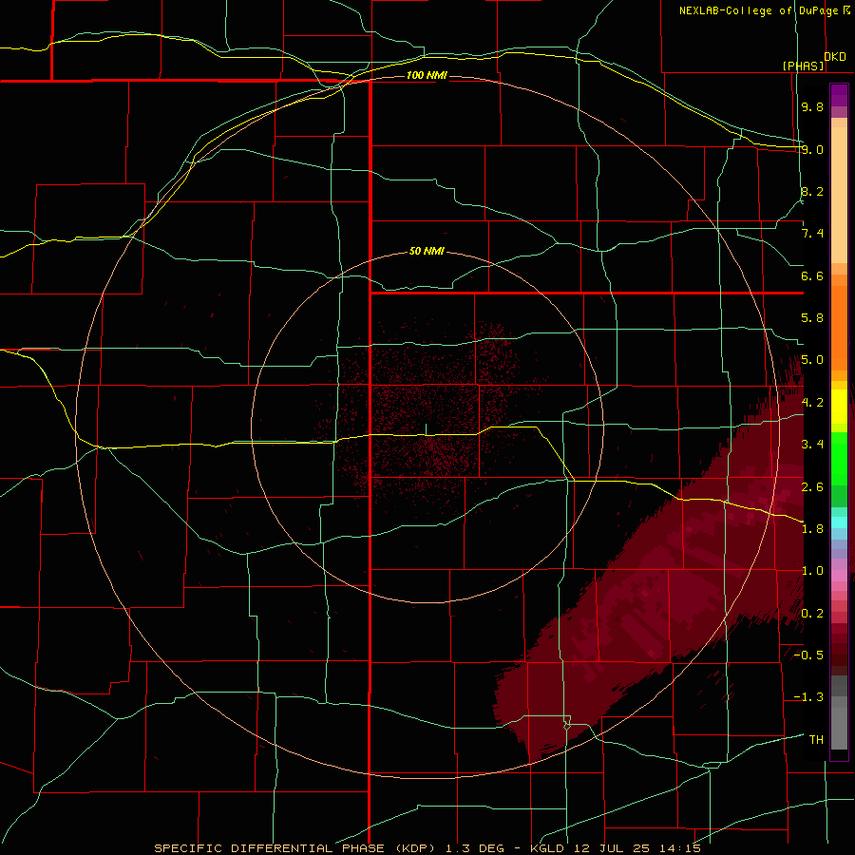Click the -0.5 value on the color scale

click(808, 655)
